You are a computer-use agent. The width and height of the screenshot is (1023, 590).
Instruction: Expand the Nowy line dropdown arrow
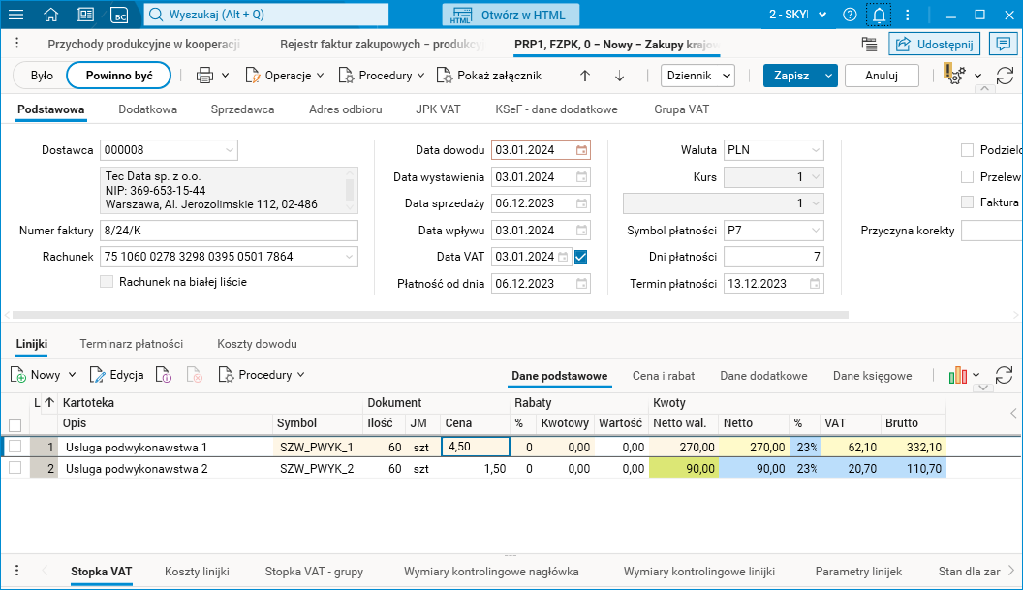tap(73, 375)
